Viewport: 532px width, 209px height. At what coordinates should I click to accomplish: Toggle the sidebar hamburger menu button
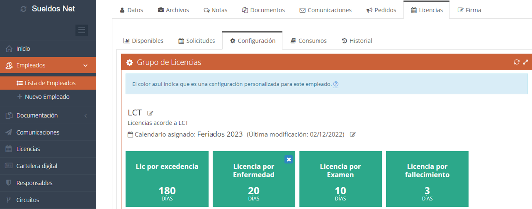click(82, 30)
